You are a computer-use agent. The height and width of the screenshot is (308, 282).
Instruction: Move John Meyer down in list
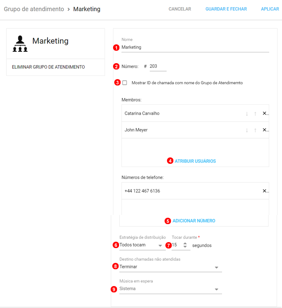tap(247, 130)
